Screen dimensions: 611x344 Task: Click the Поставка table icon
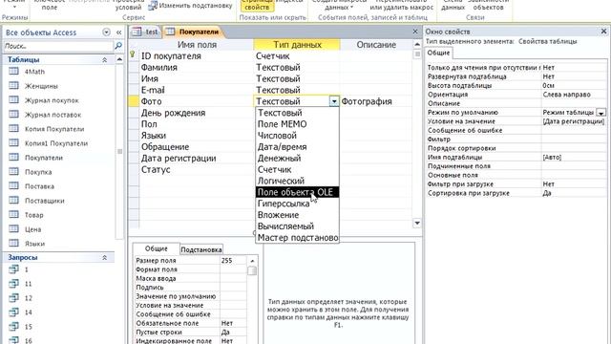coord(13,185)
